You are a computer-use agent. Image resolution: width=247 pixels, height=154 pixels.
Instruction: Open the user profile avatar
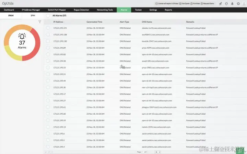click(244, 3)
